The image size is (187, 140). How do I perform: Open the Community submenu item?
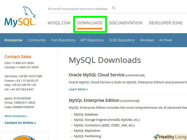(x=37, y=40)
